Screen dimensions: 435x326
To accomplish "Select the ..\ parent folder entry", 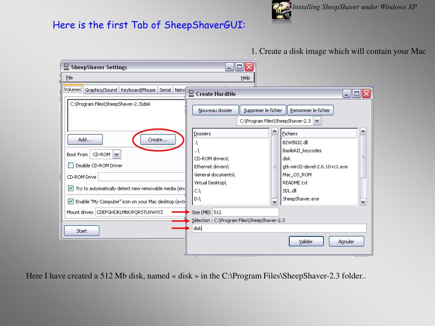I will [197, 151].
